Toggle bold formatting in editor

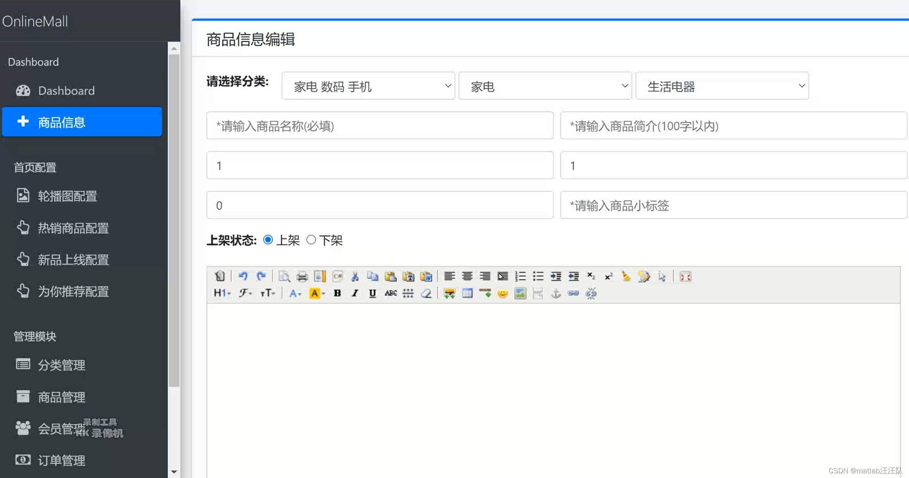pyautogui.click(x=337, y=293)
